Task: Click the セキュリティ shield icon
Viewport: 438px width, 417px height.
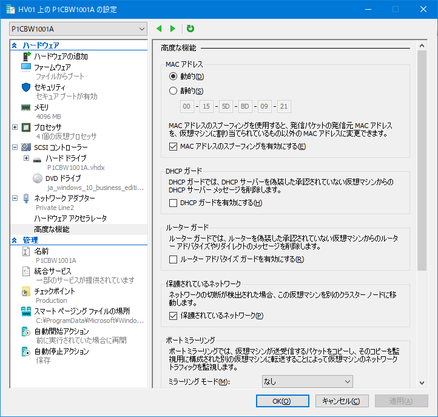Action: [x=26, y=87]
